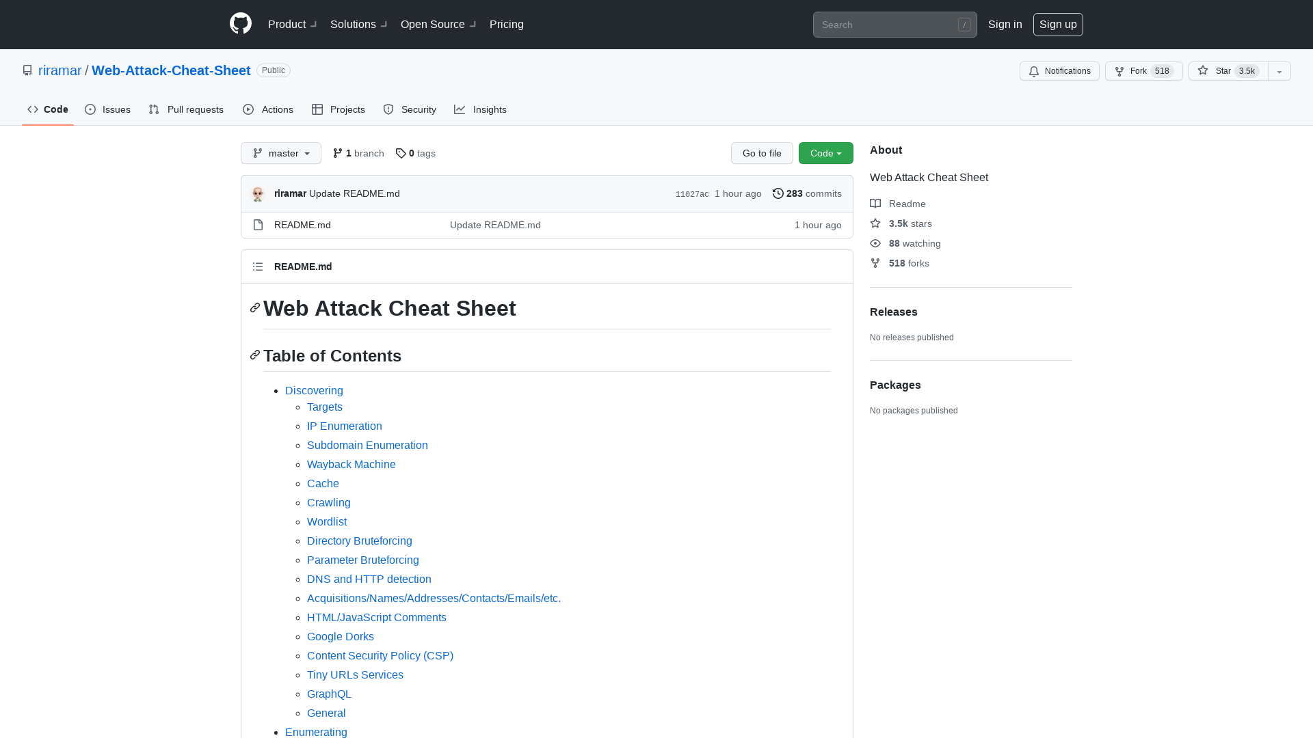Click the anchor link icon beside Table of Contents
The width and height of the screenshot is (1313, 738).
point(255,355)
